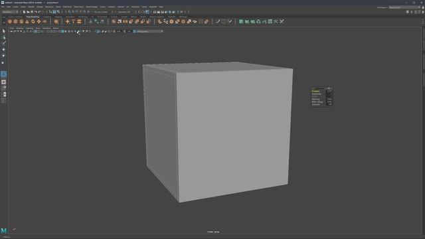The height and width of the screenshot is (239, 425).
Task: Toggle Snap to curves
Action: tap(74, 12)
